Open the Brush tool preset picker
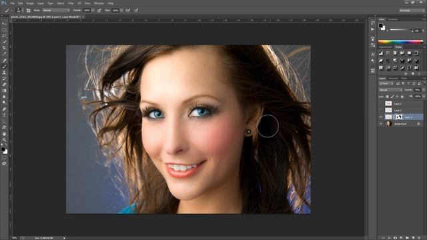Viewport: 427px width, 240px height. pos(8,11)
